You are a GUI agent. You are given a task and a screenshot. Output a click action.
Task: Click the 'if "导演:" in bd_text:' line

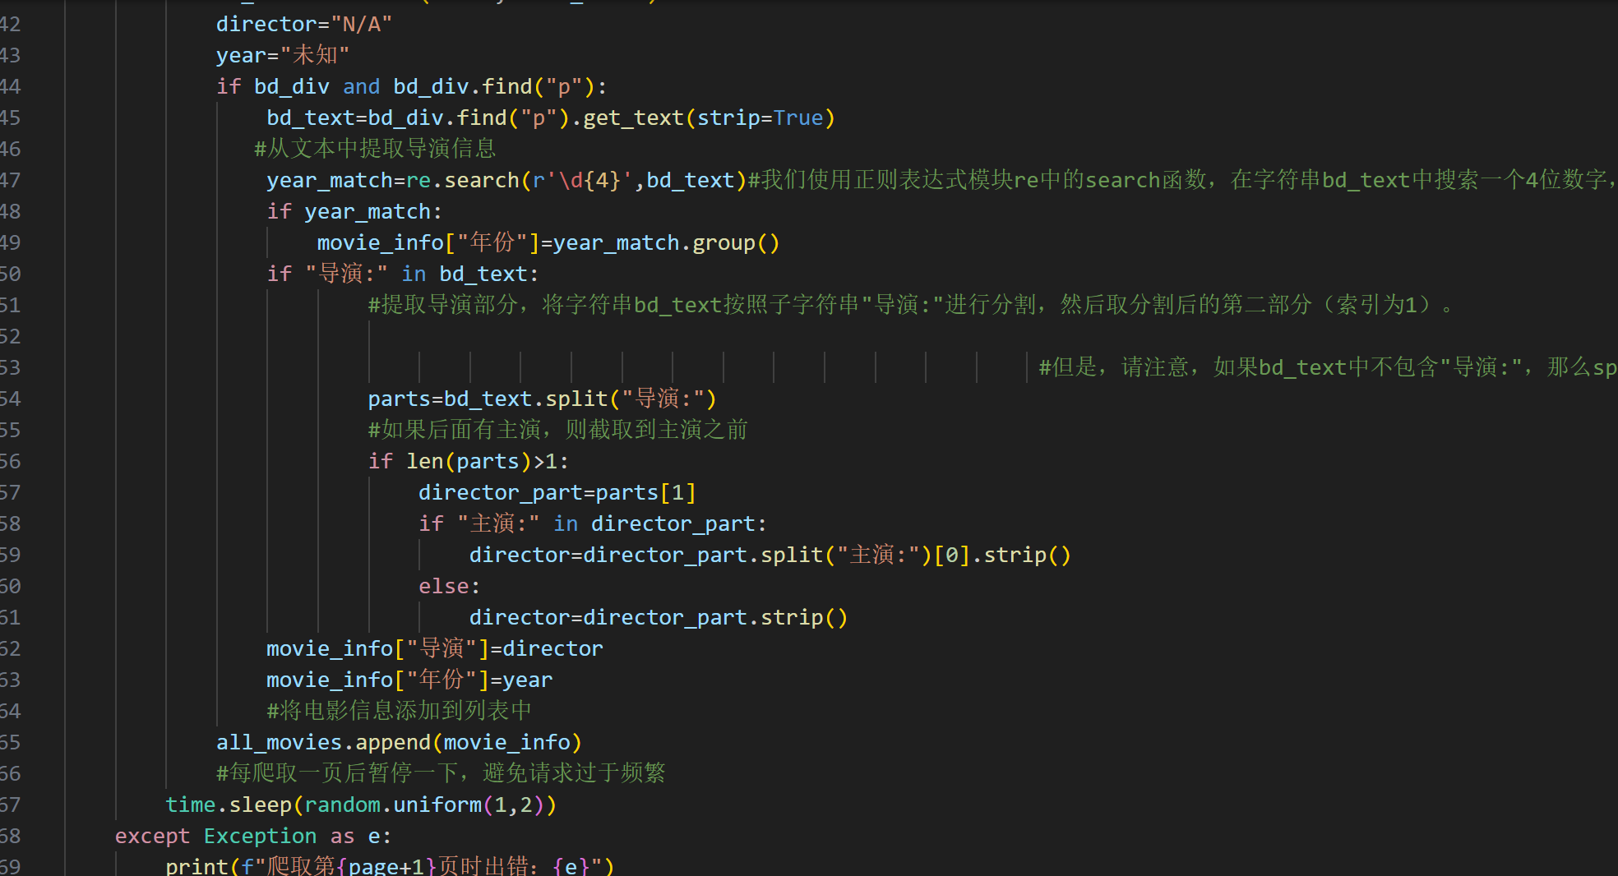pyautogui.click(x=403, y=274)
